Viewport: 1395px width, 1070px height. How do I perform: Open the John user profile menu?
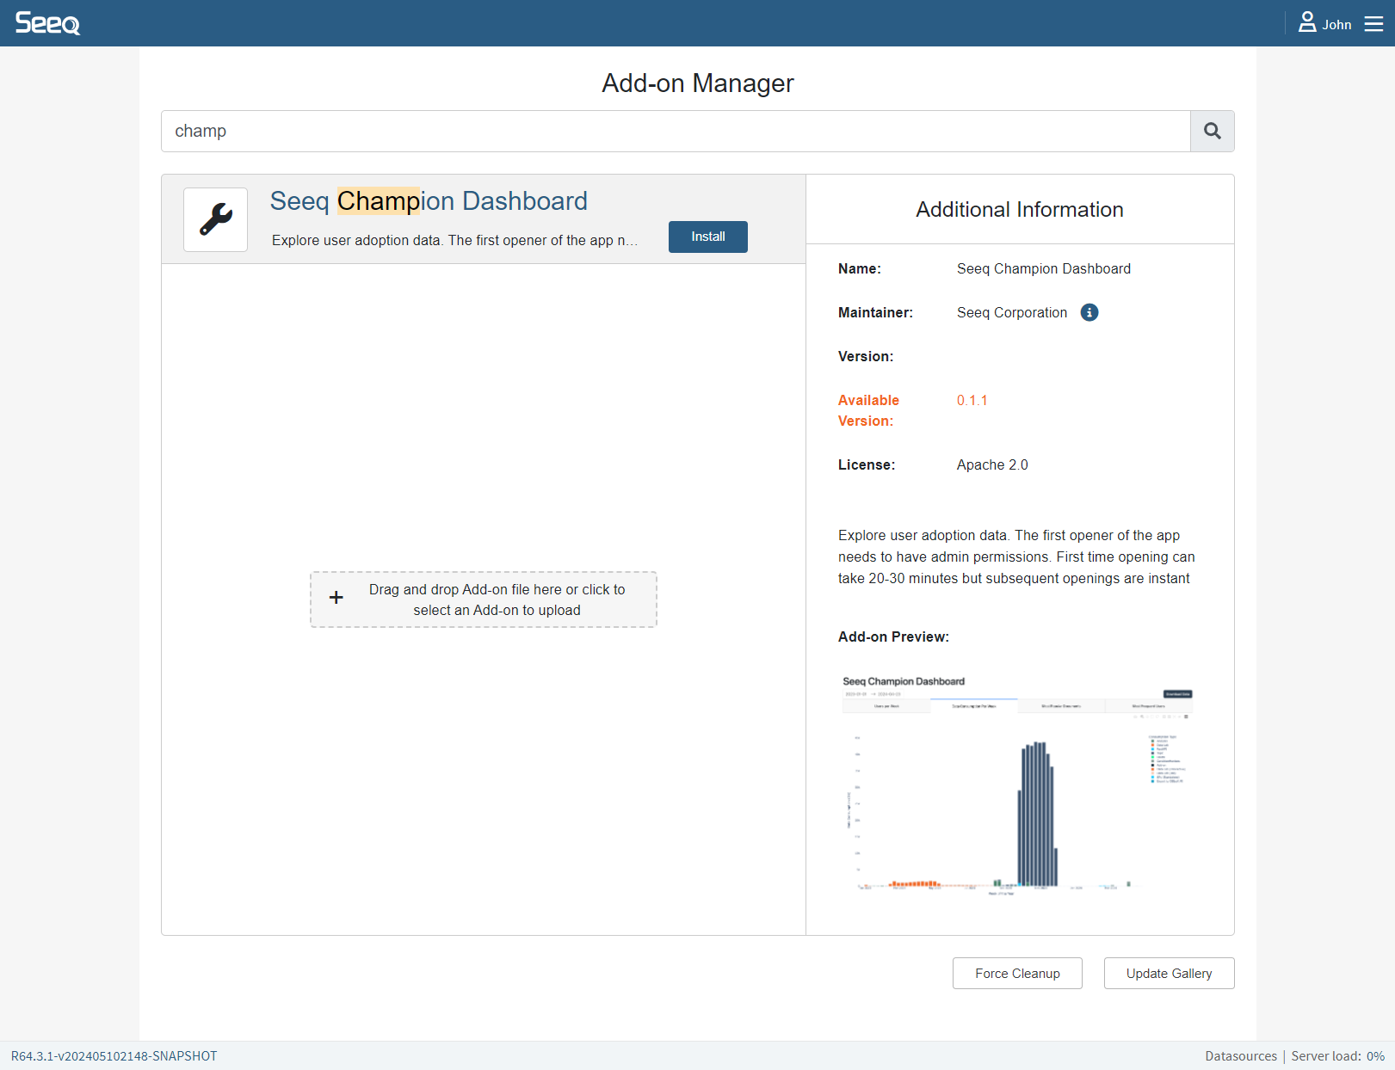1324,23
